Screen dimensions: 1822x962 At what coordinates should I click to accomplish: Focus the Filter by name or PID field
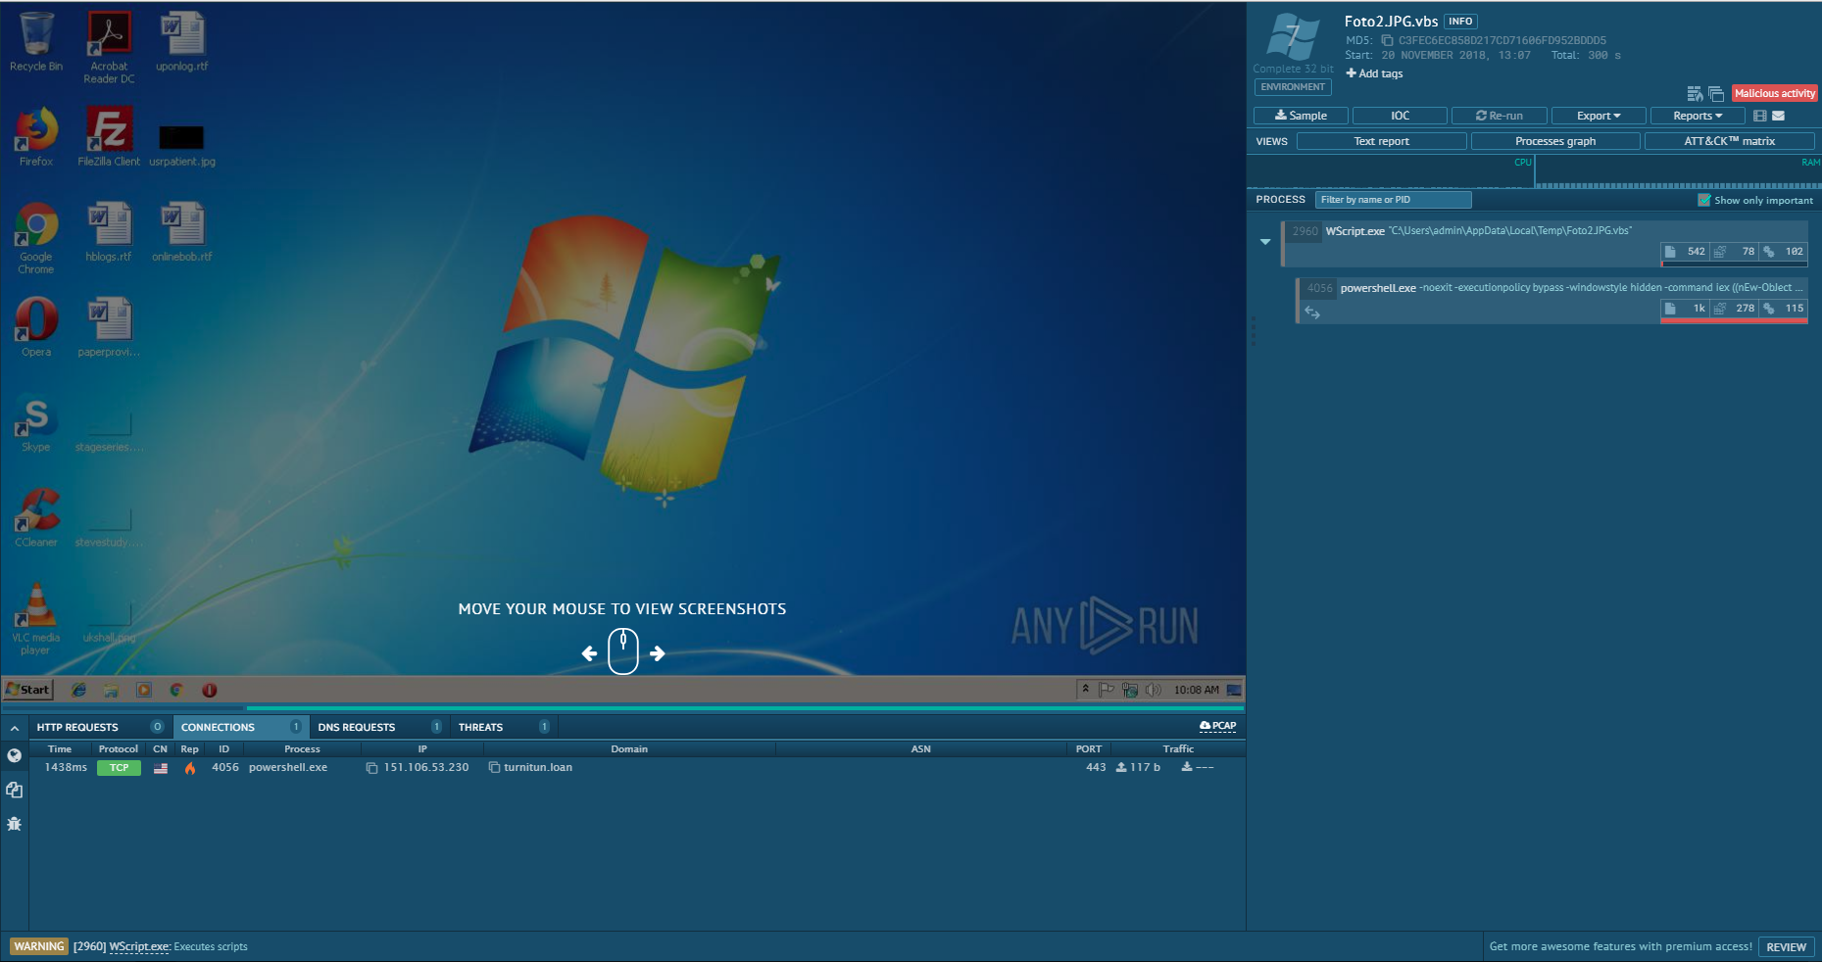(1393, 200)
